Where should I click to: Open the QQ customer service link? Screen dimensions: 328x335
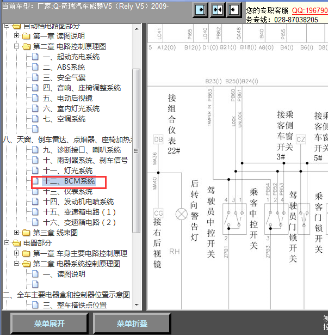click(x=310, y=10)
